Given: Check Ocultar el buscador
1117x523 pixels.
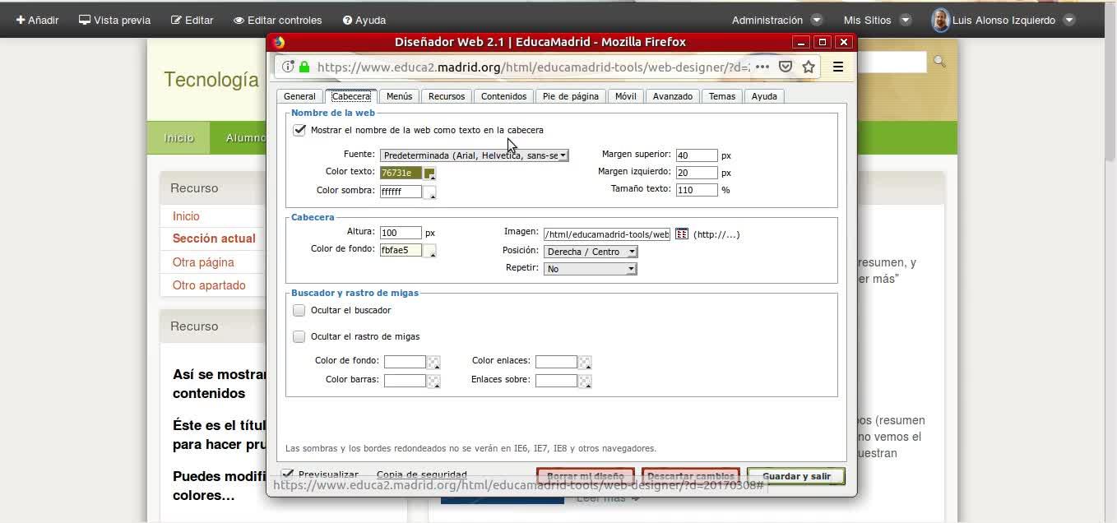Looking at the screenshot, I should click(299, 310).
